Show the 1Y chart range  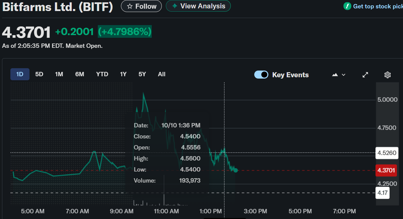point(123,74)
